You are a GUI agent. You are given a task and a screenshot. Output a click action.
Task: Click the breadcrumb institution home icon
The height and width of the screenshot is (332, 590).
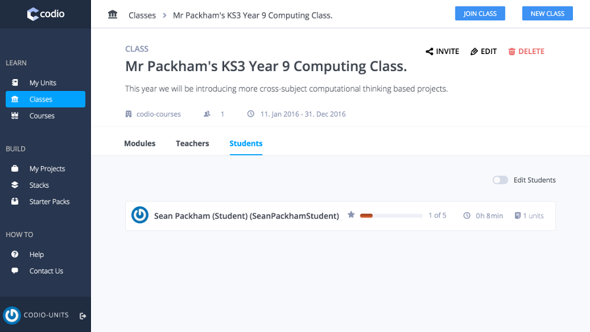(x=113, y=14)
